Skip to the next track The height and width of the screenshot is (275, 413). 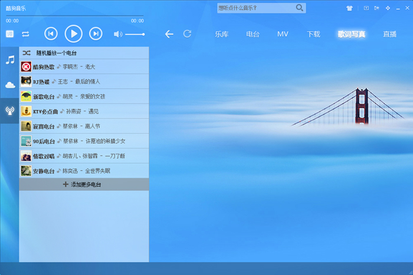point(96,34)
